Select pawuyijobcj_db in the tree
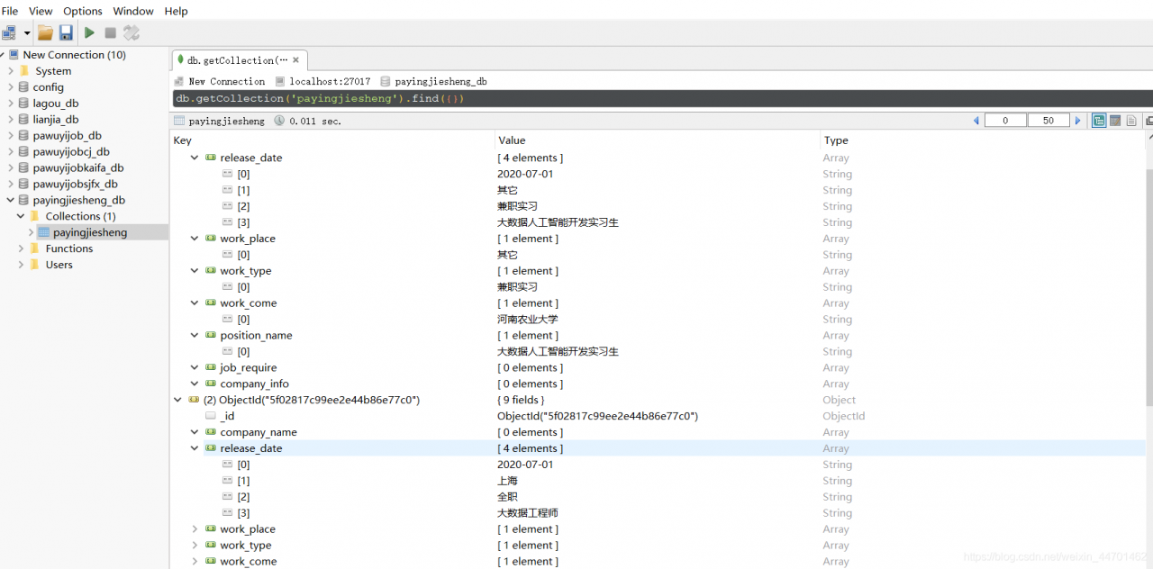This screenshot has width=1153, height=569. point(71,152)
